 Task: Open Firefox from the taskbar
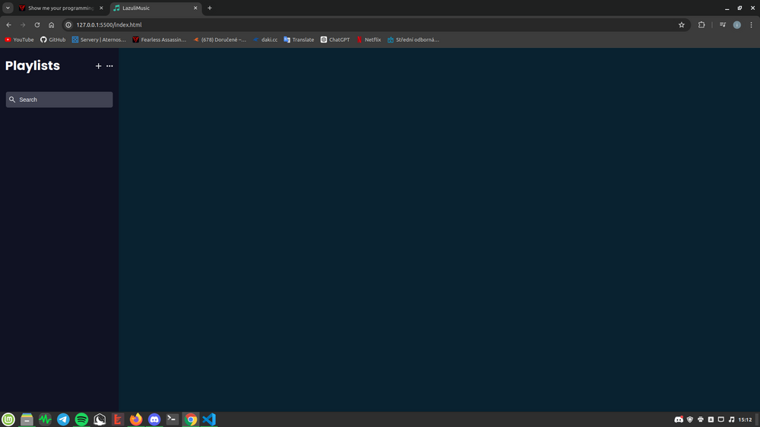pos(136,419)
